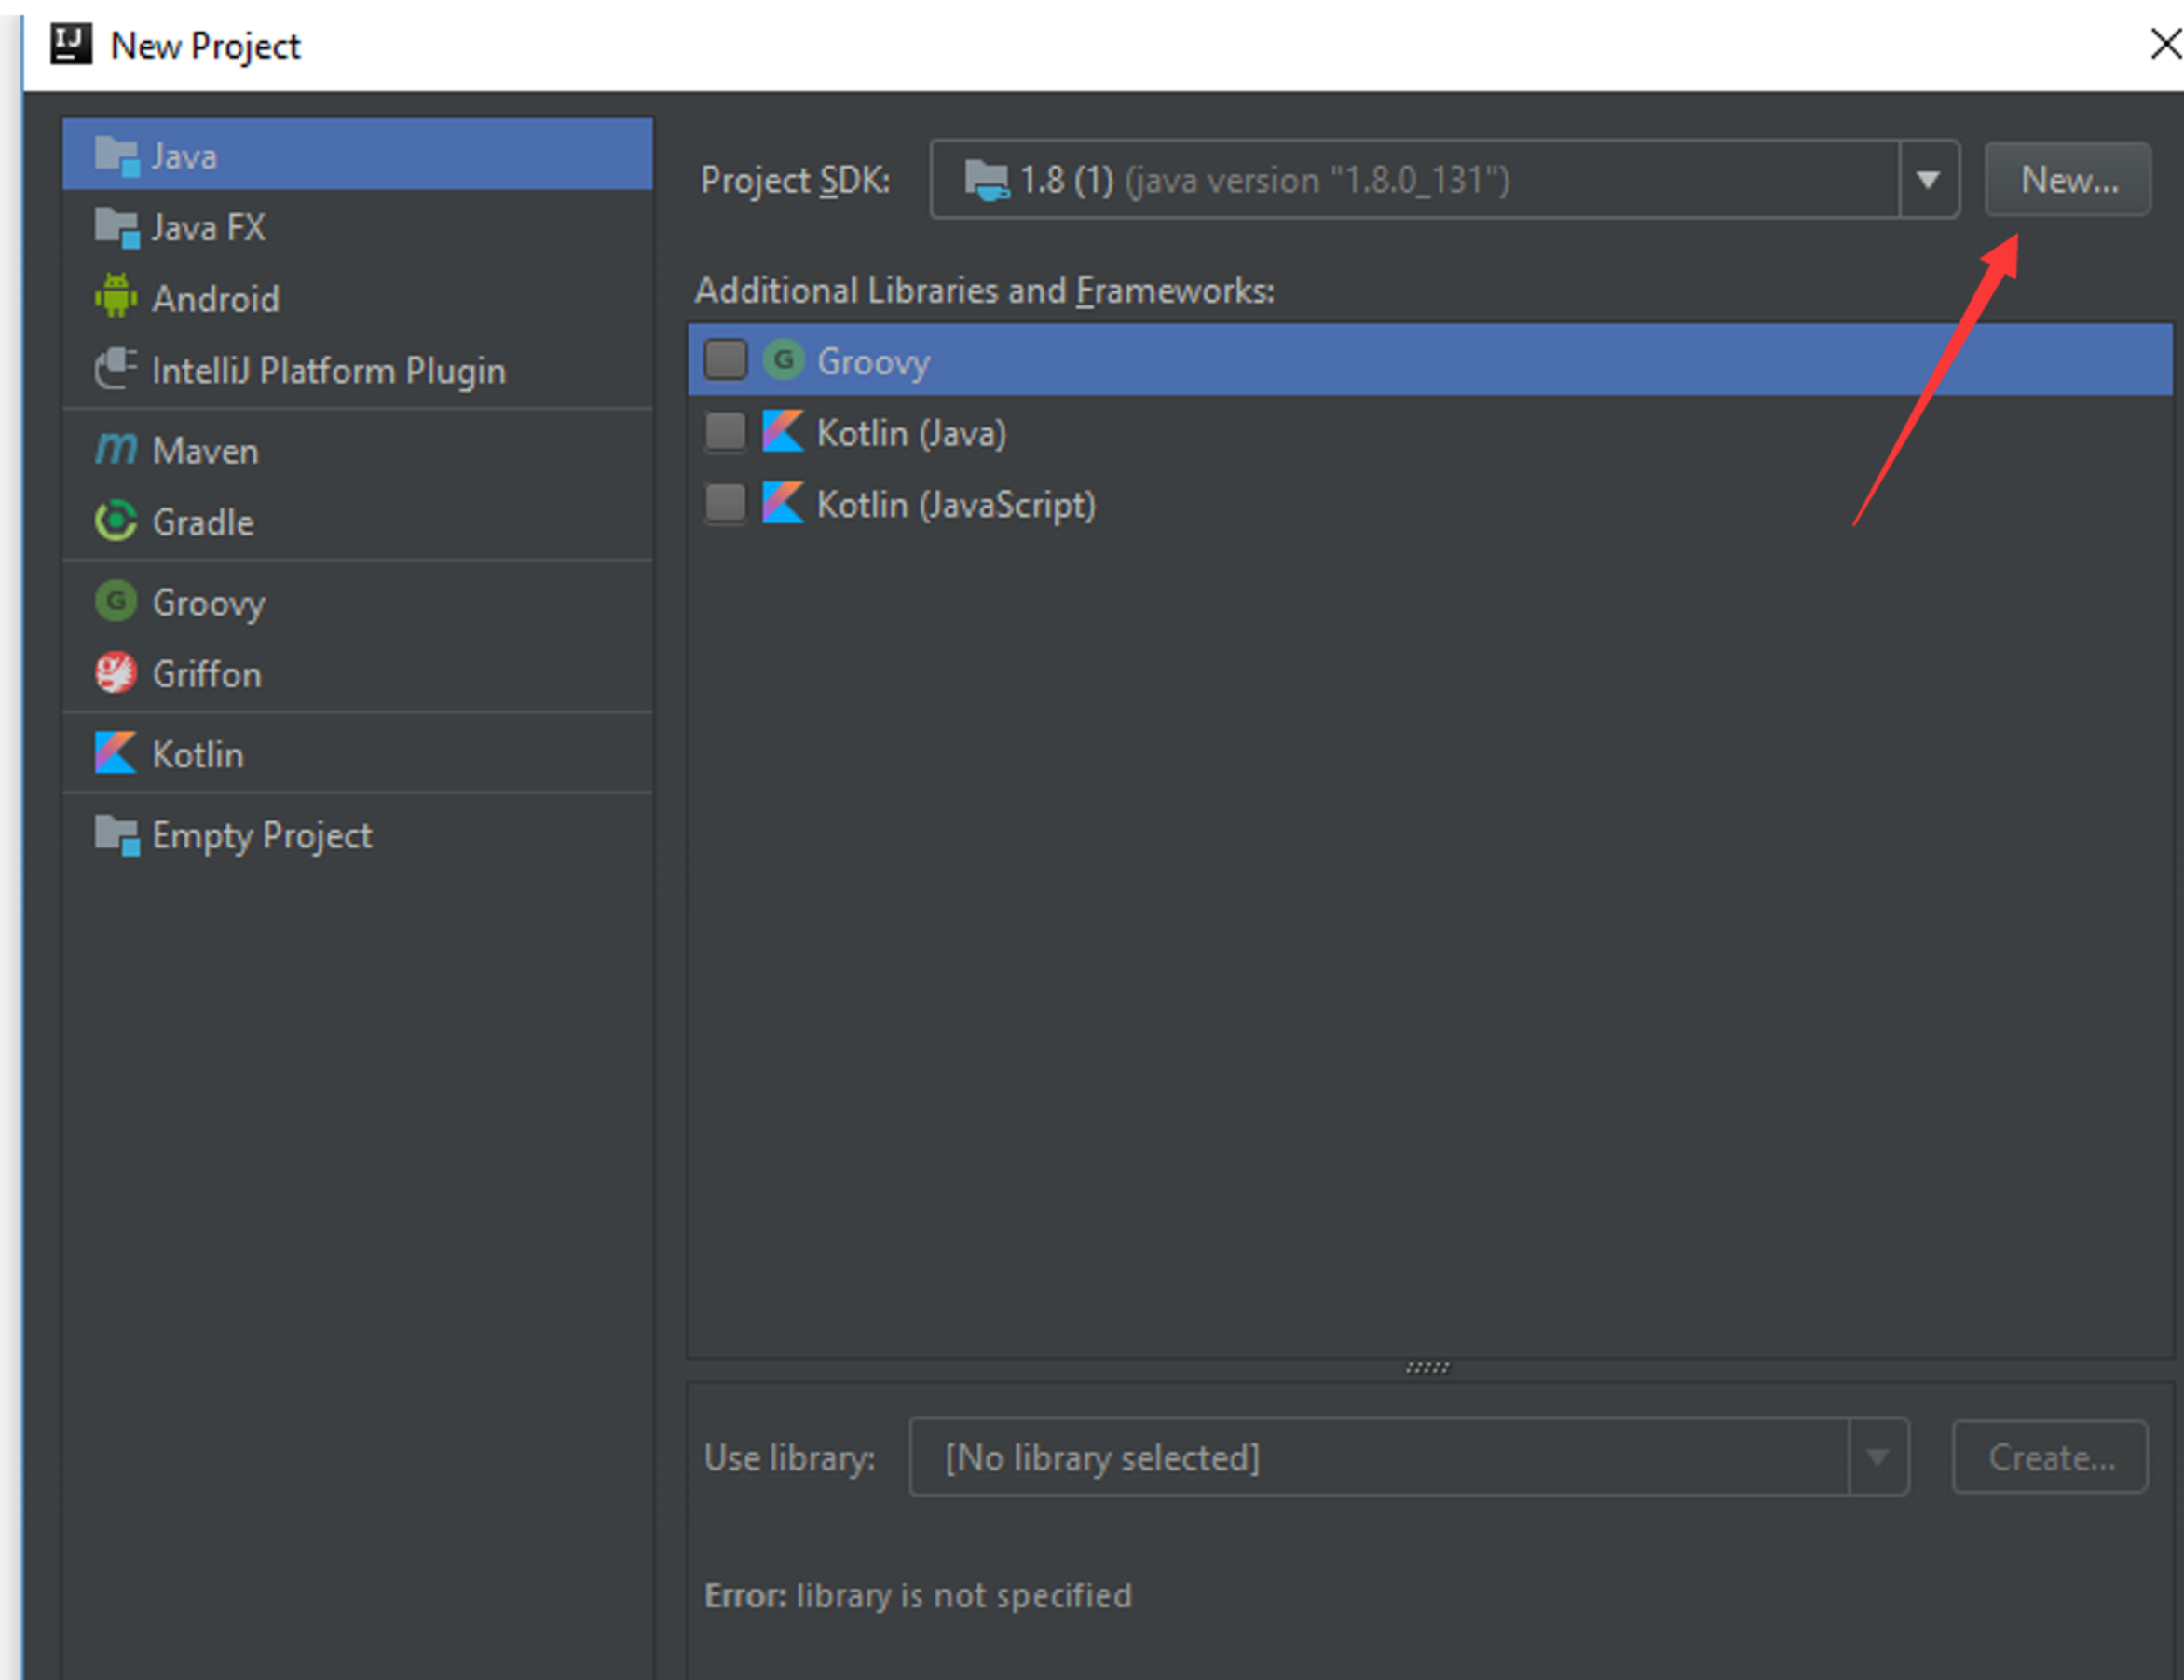Click the Empty Project folder icon
This screenshot has height=1680, width=2184.
tap(117, 835)
